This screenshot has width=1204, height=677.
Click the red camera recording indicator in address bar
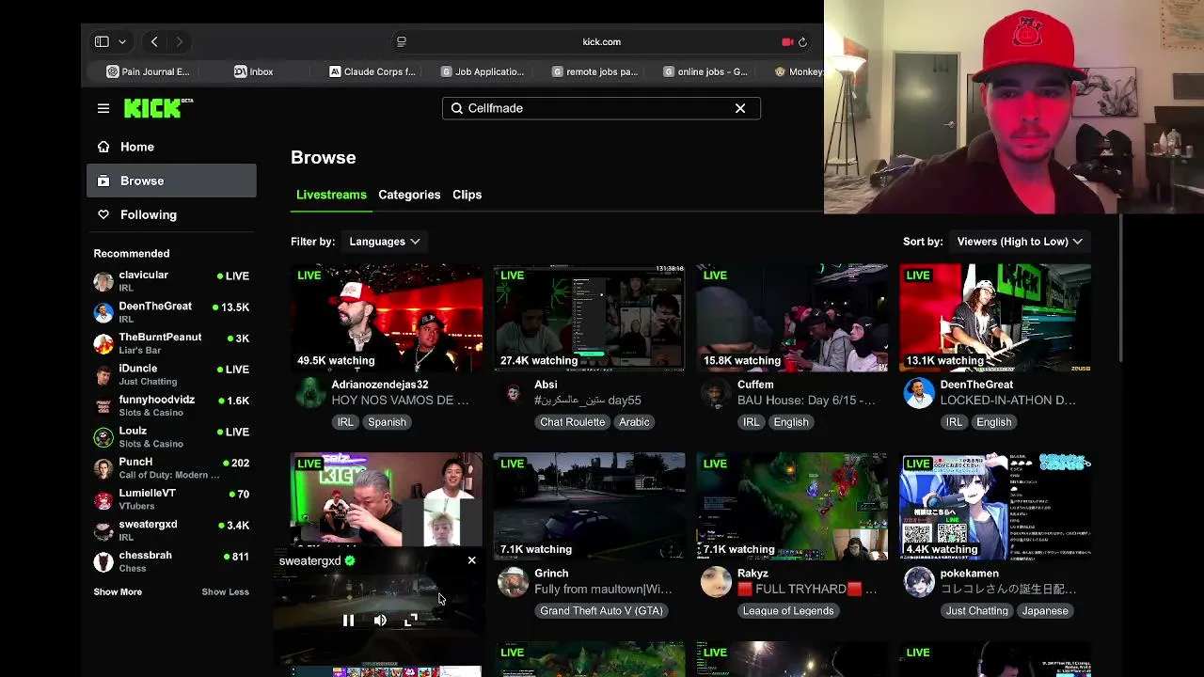click(x=787, y=41)
